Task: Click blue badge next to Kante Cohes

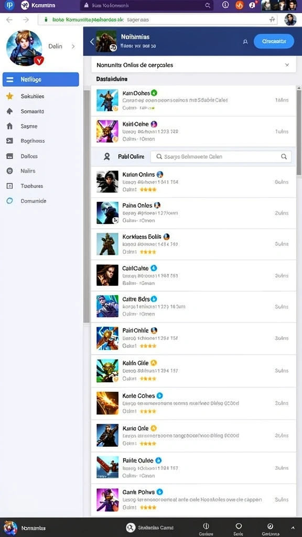Action: [x=159, y=395]
